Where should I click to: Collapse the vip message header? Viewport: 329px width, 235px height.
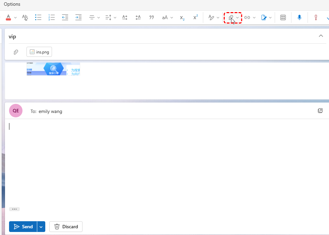coord(321,36)
